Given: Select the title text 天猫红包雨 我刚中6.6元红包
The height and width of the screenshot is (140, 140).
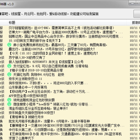Looking at the screenshot, I should click(x=38, y=75).
